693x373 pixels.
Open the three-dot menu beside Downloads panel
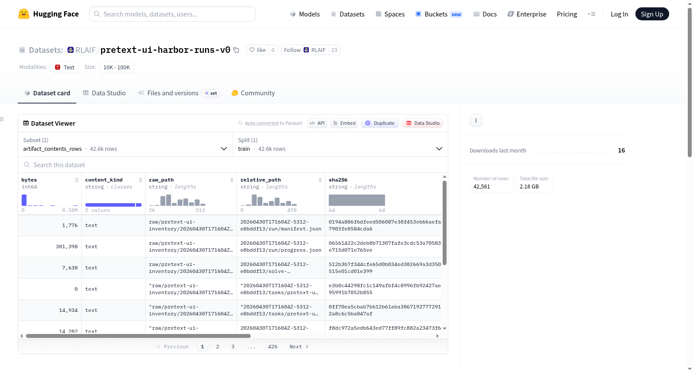coord(476,120)
